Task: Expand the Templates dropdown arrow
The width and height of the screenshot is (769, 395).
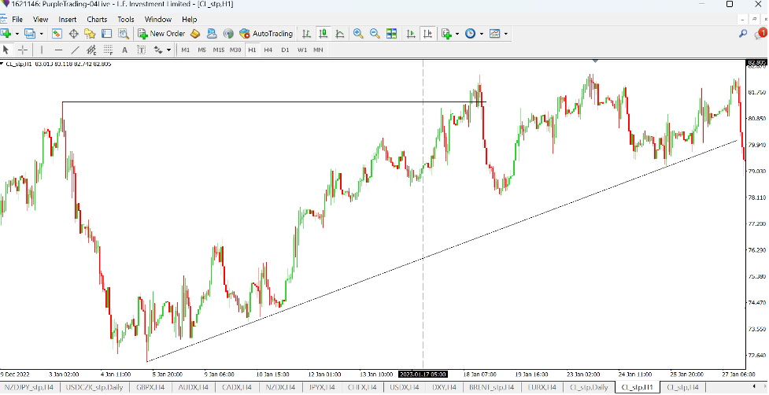Action: click(505, 34)
